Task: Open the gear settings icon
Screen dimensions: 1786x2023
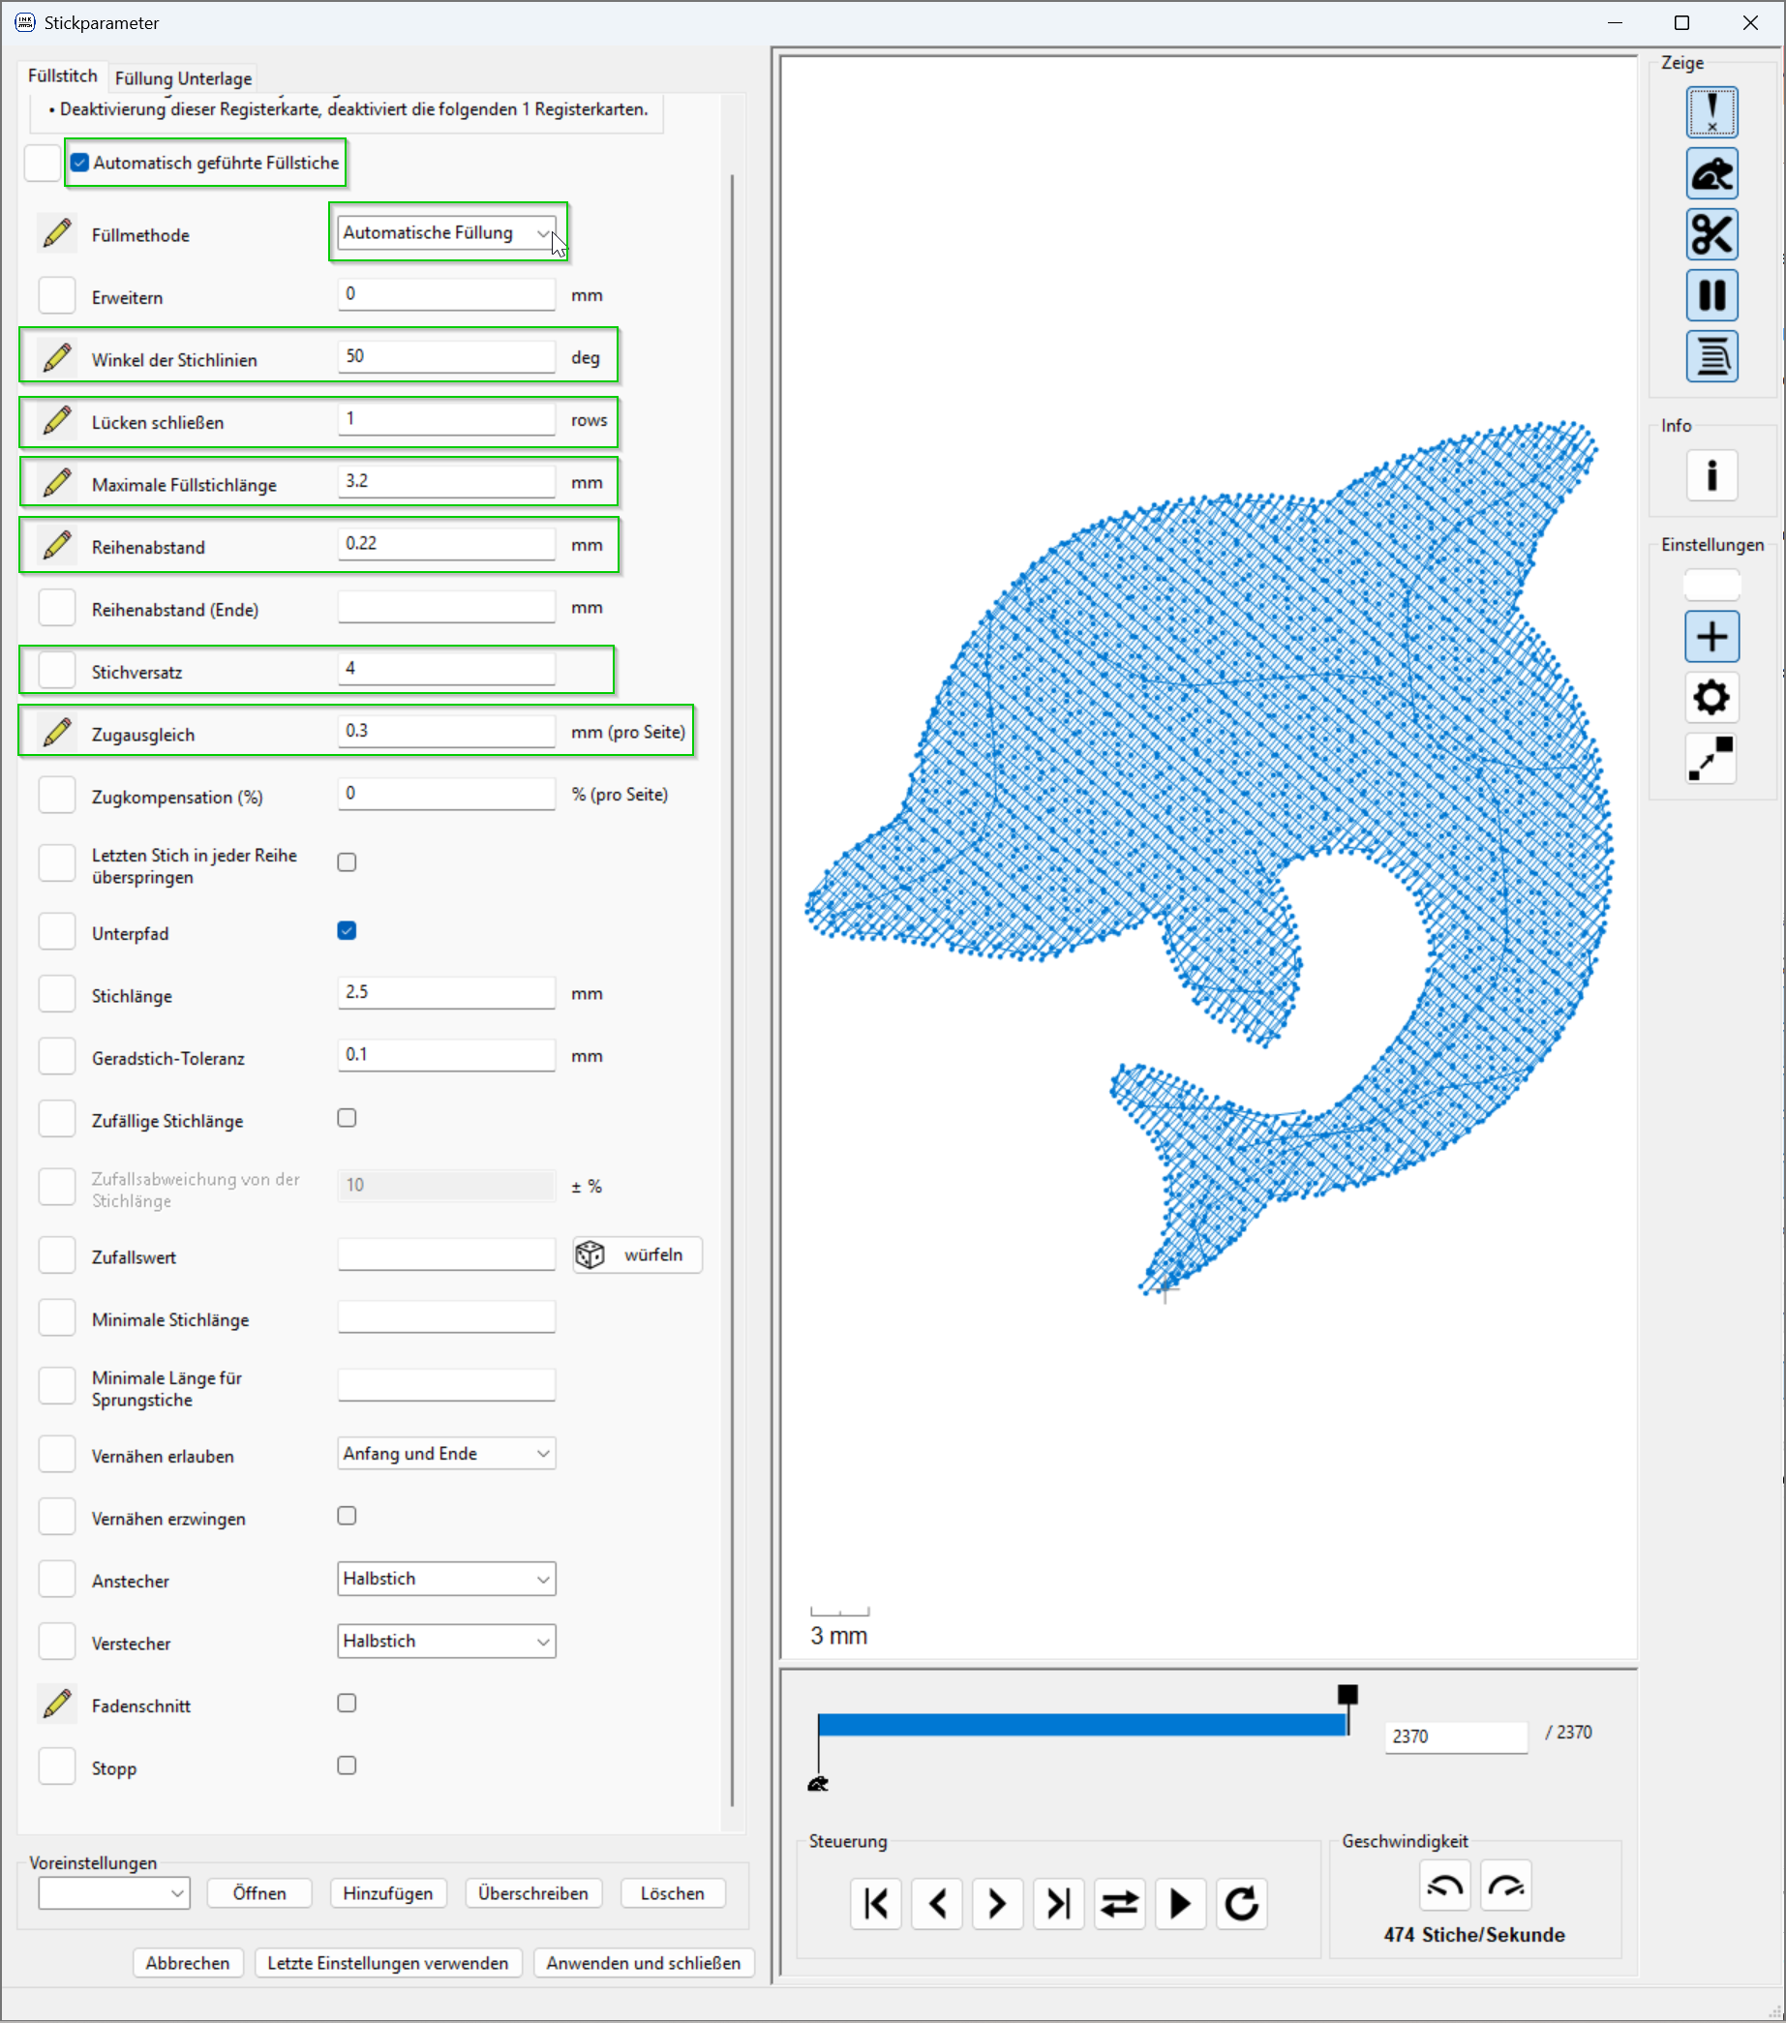Action: coord(1710,698)
